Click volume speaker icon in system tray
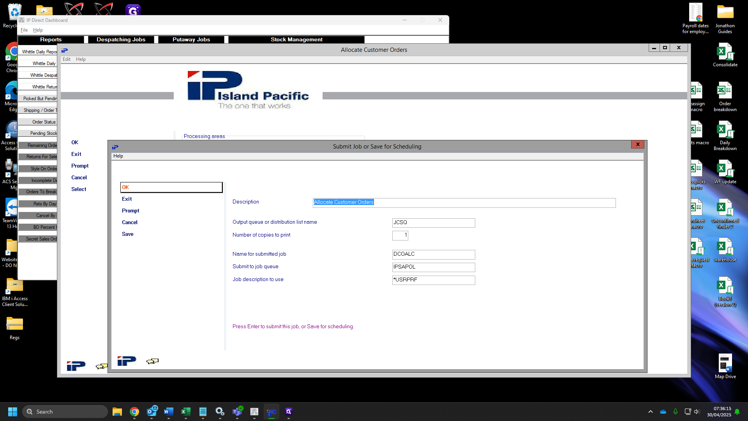Image resolution: width=748 pixels, height=421 pixels. [697, 412]
